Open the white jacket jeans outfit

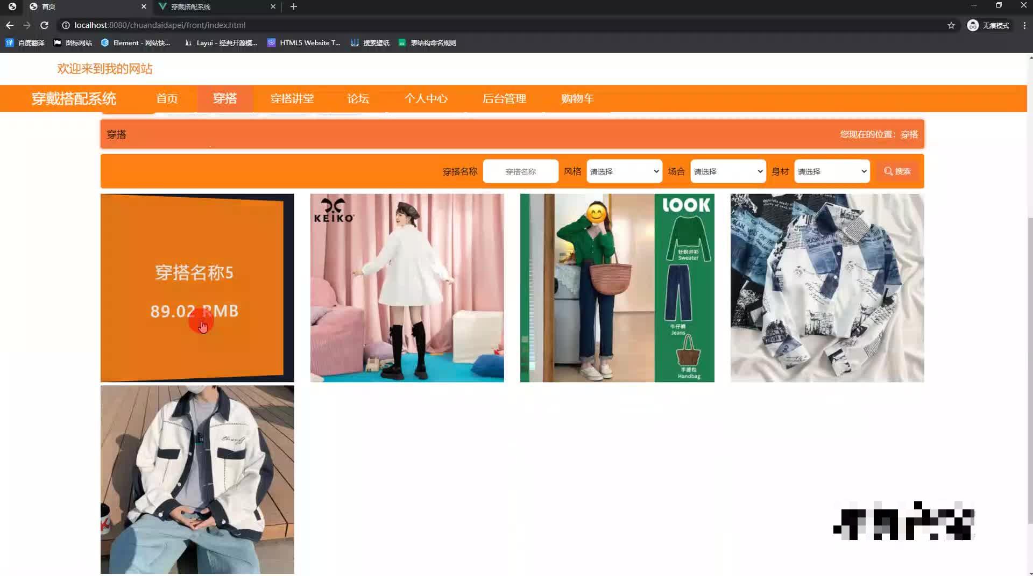point(197,480)
